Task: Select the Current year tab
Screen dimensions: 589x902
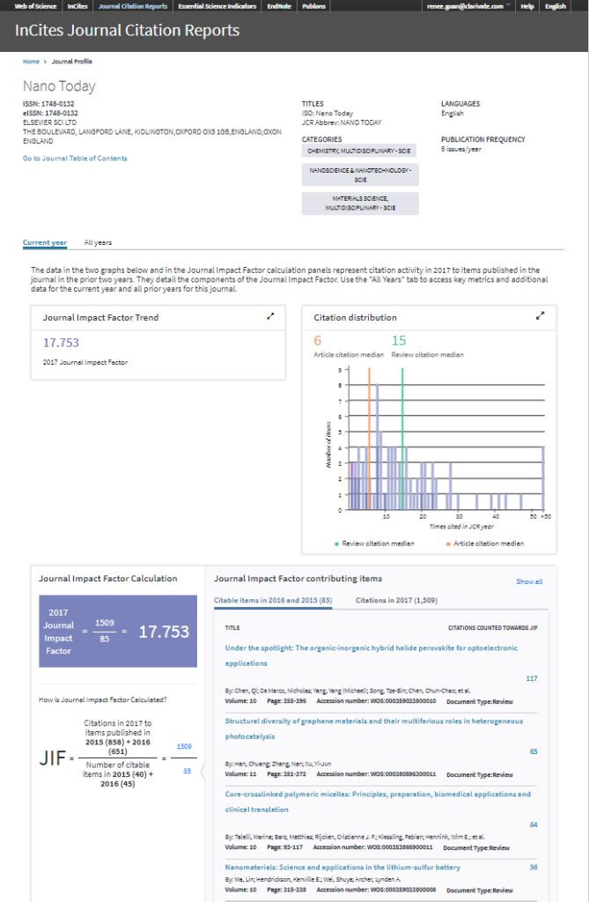Action: click(45, 242)
